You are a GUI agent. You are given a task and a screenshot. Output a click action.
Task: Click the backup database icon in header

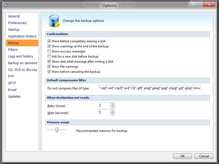pos(54,21)
